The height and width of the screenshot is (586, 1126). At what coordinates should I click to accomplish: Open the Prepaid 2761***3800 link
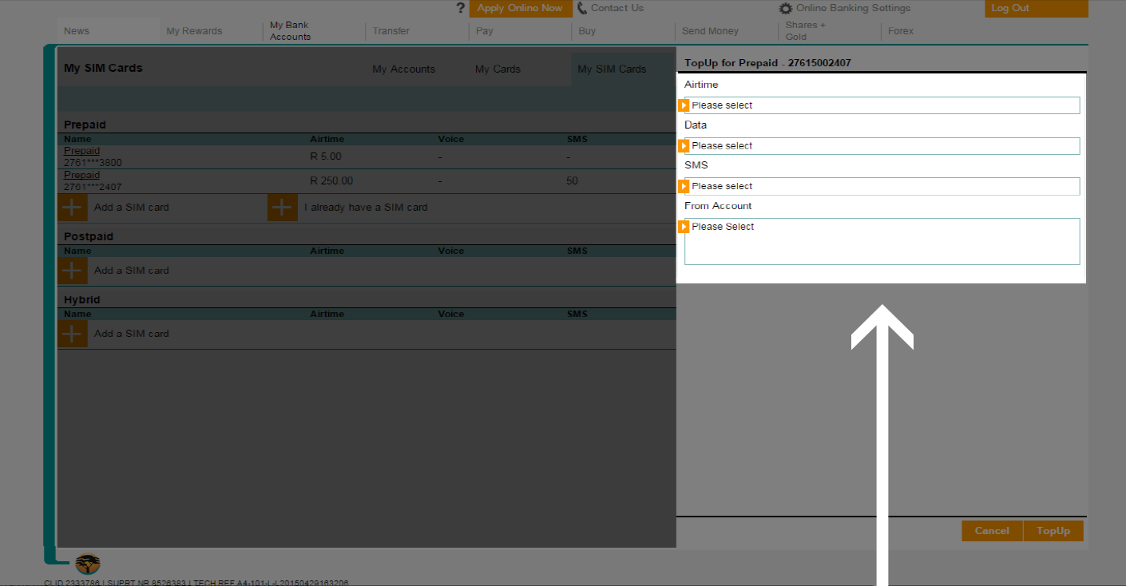[81, 150]
